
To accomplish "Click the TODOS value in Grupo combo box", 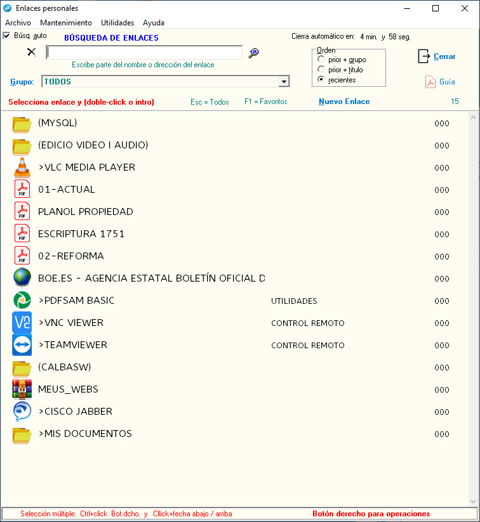I will (x=58, y=82).
